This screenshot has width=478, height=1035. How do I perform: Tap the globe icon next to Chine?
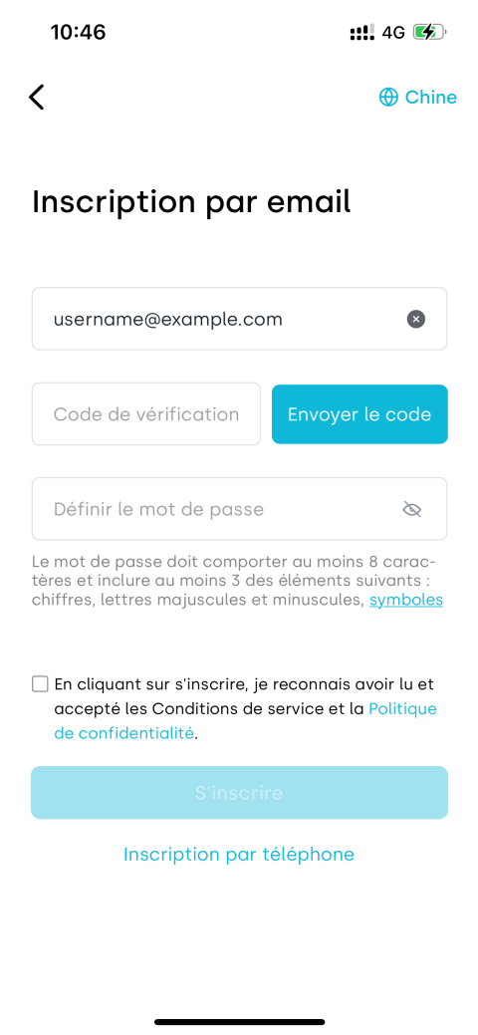(388, 97)
